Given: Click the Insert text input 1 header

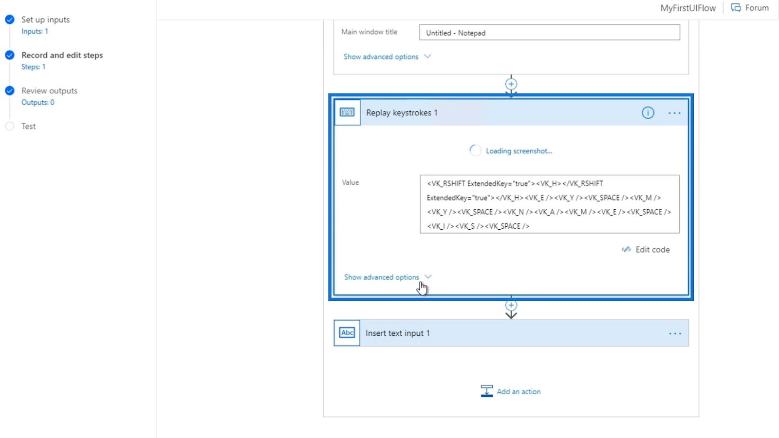Looking at the screenshot, I should pyautogui.click(x=511, y=333).
